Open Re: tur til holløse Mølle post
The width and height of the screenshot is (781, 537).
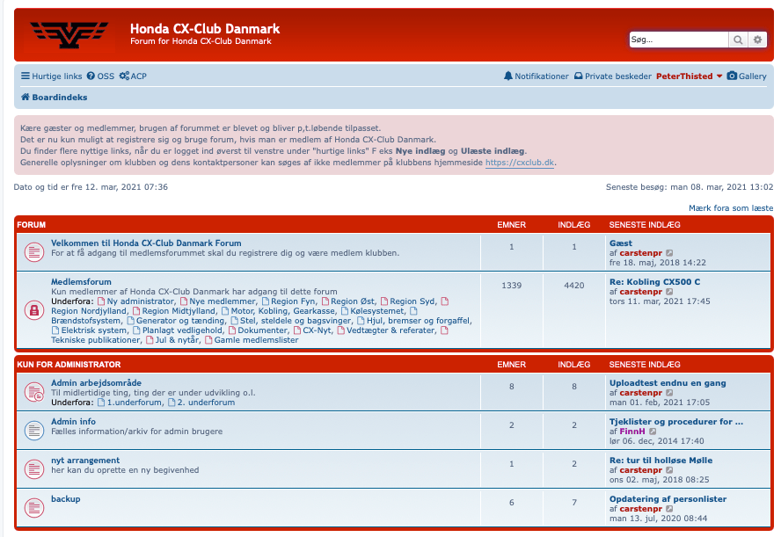[661, 461]
